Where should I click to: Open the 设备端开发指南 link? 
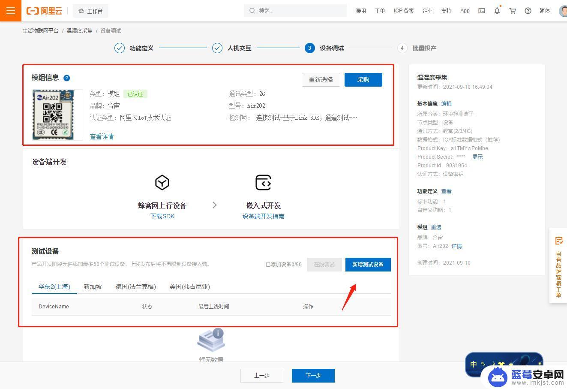pyautogui.click(x=263, y=216)
